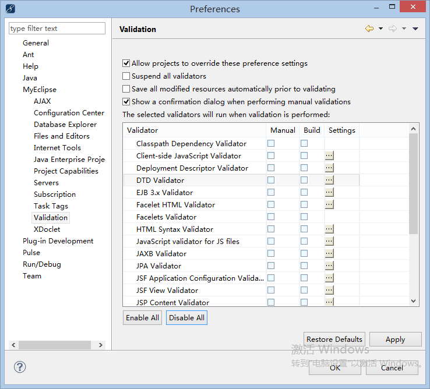This screenshot has height=389, width=430.
Task: Click the MyEclipse app icon in title bar
Action: click(x=10, y=9)
